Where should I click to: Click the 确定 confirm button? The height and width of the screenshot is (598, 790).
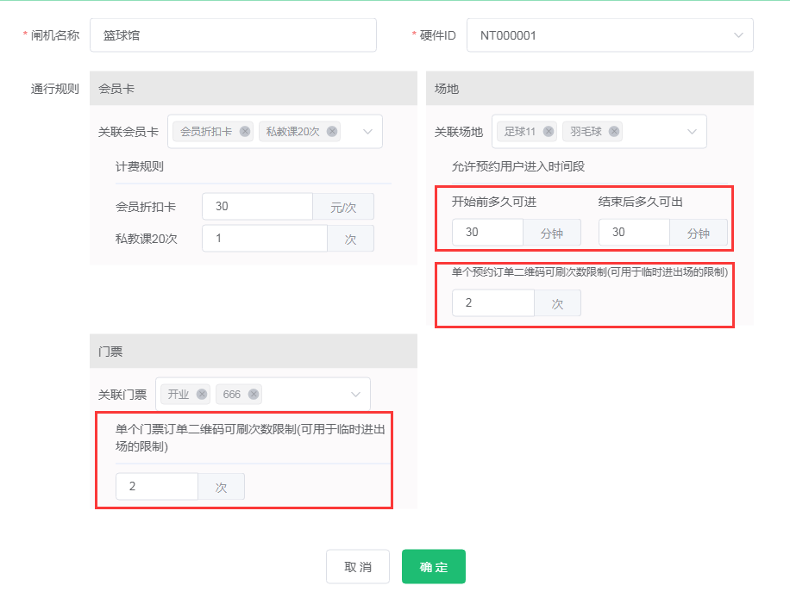pyautogui.click(x=433, y=567)
